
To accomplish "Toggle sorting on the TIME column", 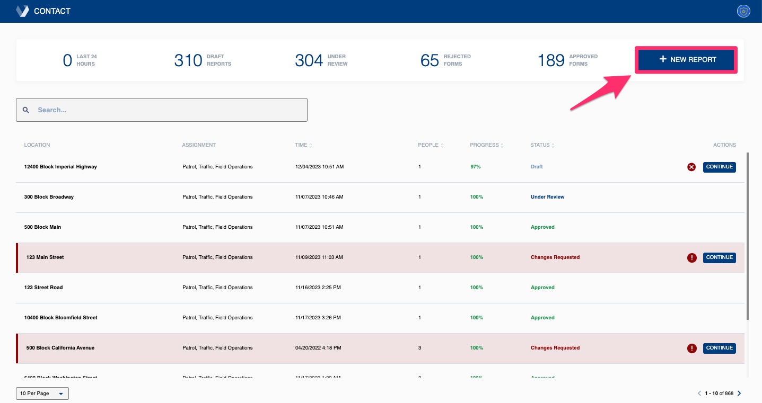I will coord(311,145).
